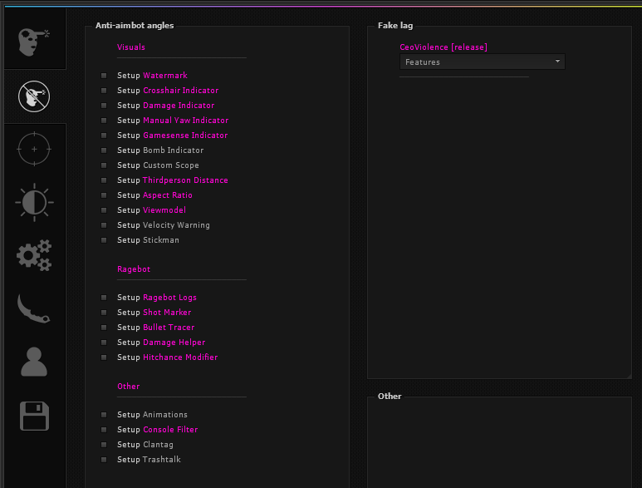Enable the Setup Console Filter checkbox

coord(104,430)
